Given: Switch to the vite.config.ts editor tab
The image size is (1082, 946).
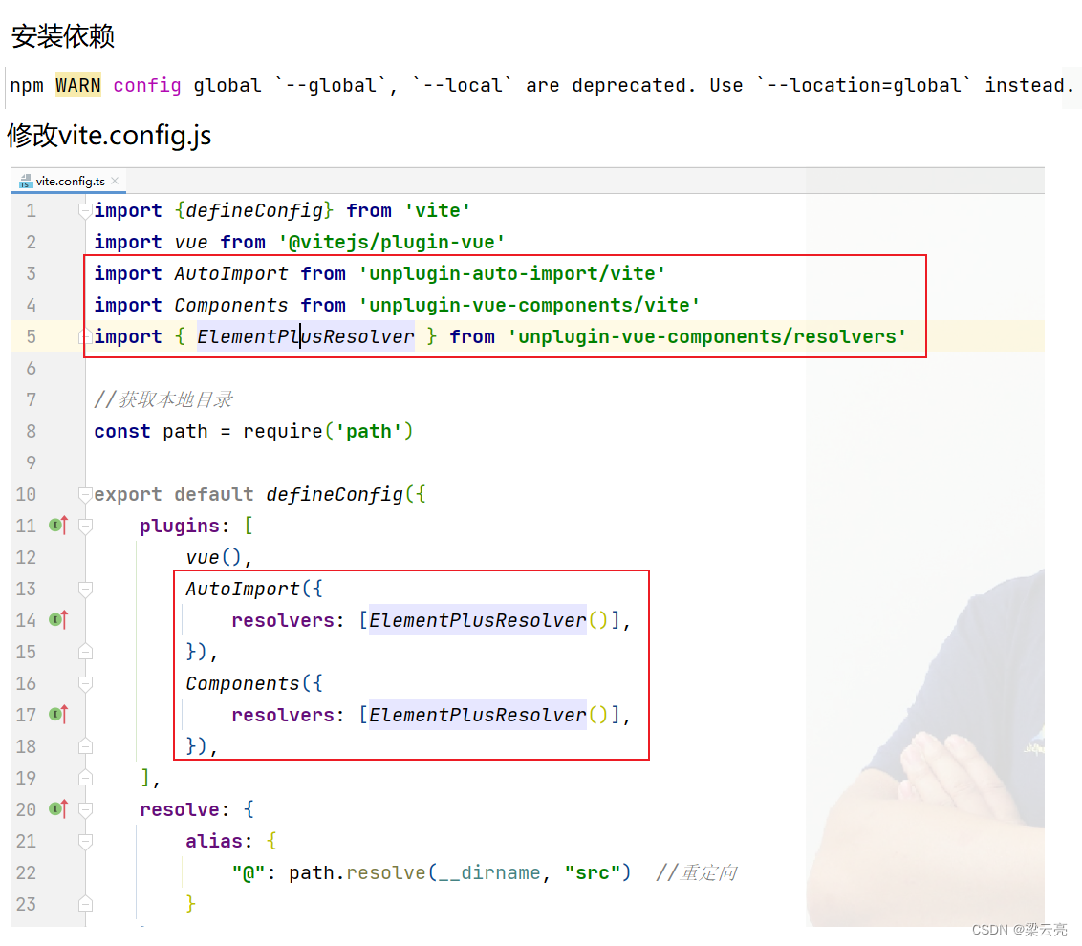Looking at the screenshot, I should click(69, 182).
